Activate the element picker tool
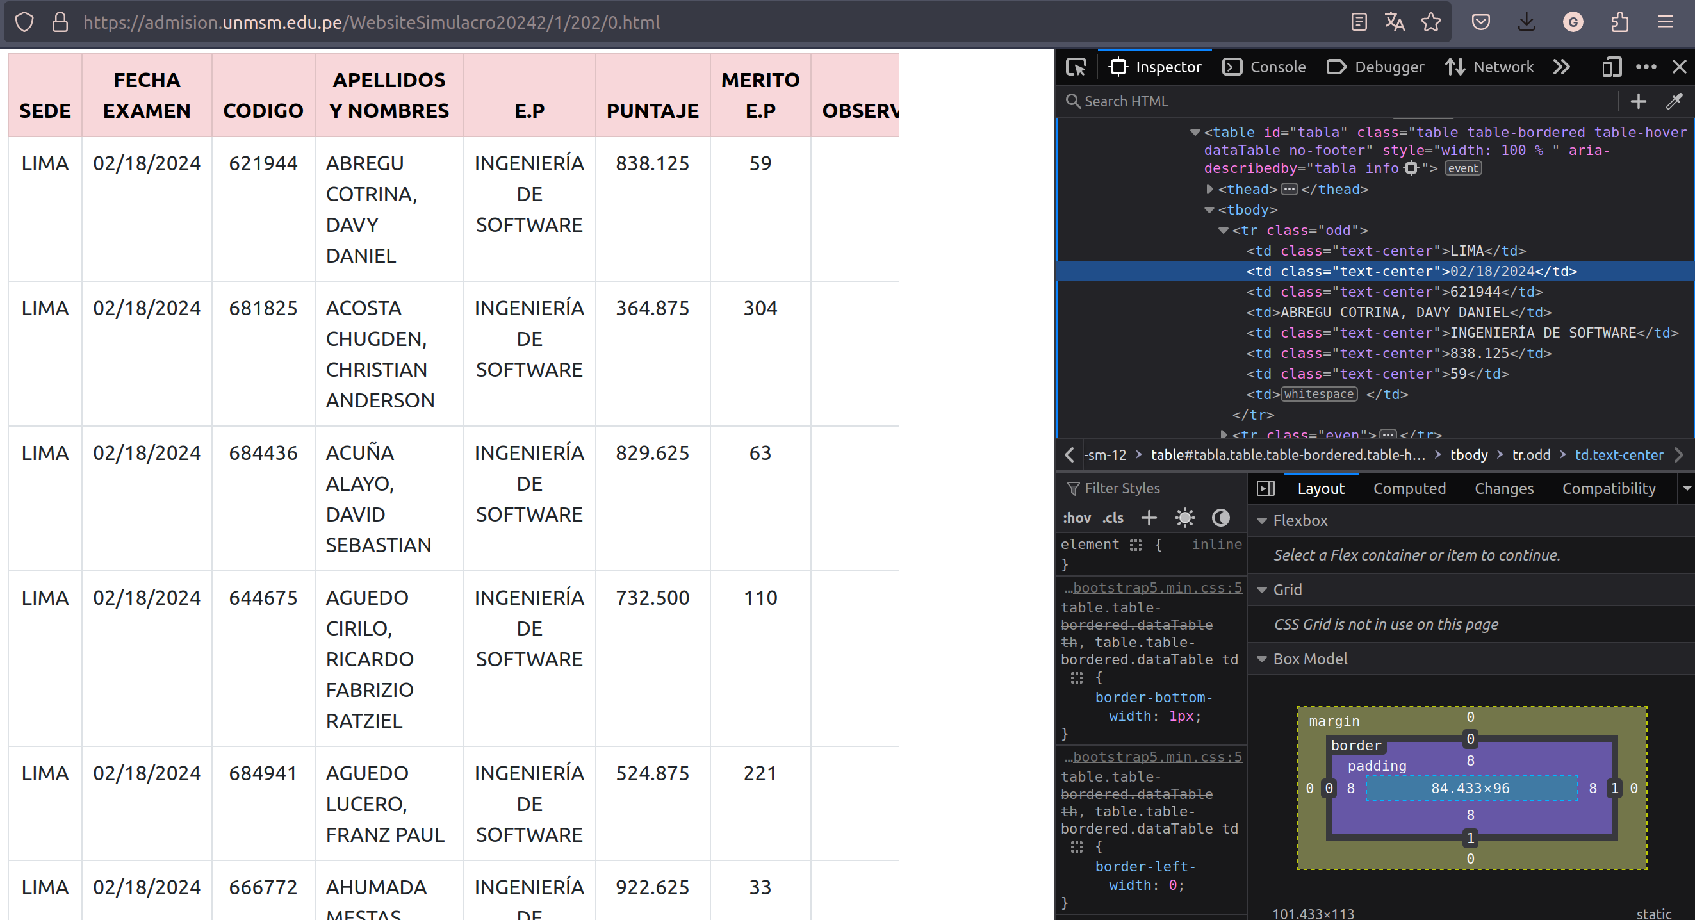Screen dimensions: 1695x920 coord(1076,67)
